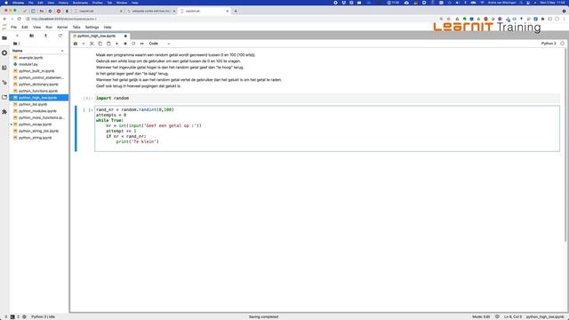The height and width of the screenshot is (320, 569).
Task: Interrupt the kernel with stop icon
Action: point(125,44)
